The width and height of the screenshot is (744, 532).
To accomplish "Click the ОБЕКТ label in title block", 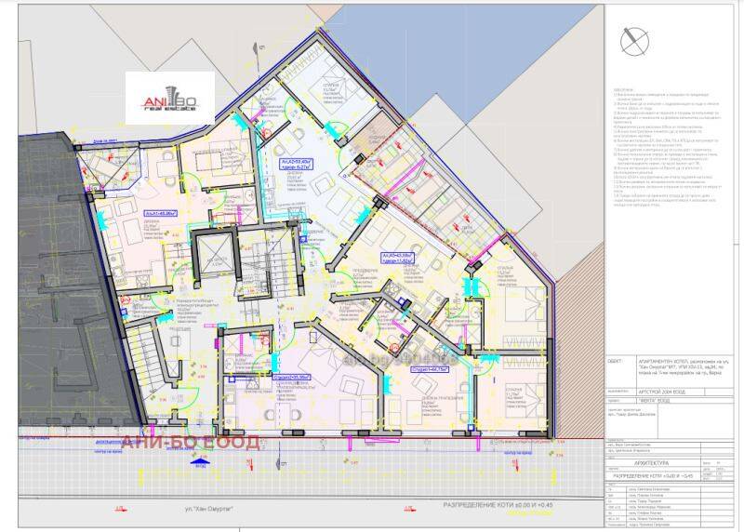I will [x=615, y=362].
